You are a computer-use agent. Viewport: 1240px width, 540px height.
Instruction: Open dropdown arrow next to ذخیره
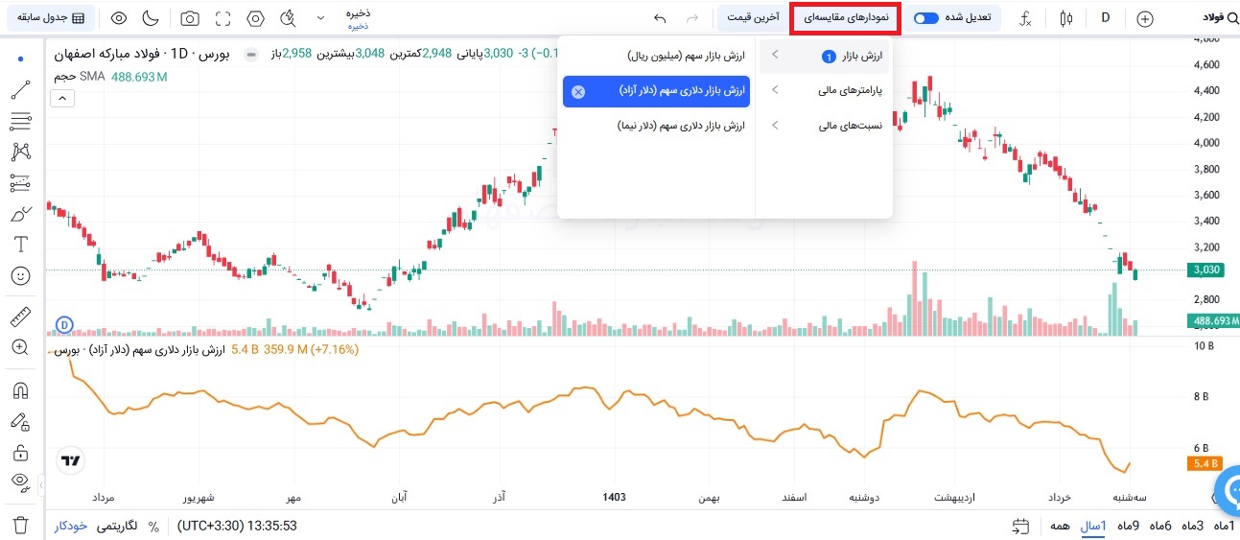tap(320, 18)
